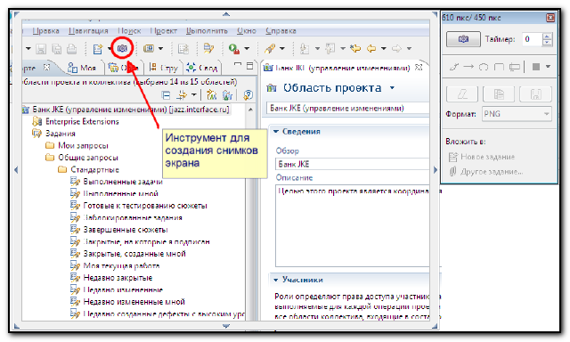Open the Правка menu

click(45, 31)
